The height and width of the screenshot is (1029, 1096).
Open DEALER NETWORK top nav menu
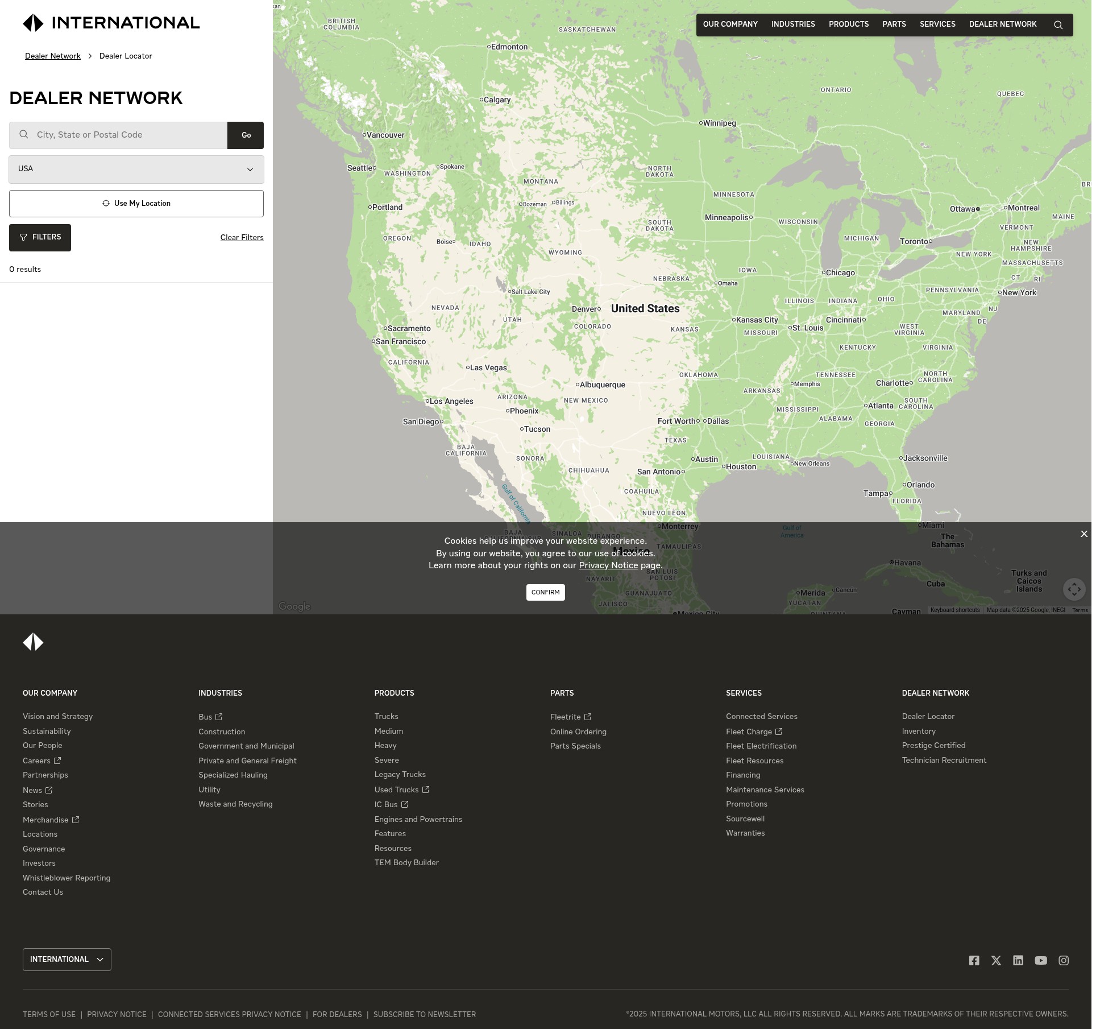1002,24
